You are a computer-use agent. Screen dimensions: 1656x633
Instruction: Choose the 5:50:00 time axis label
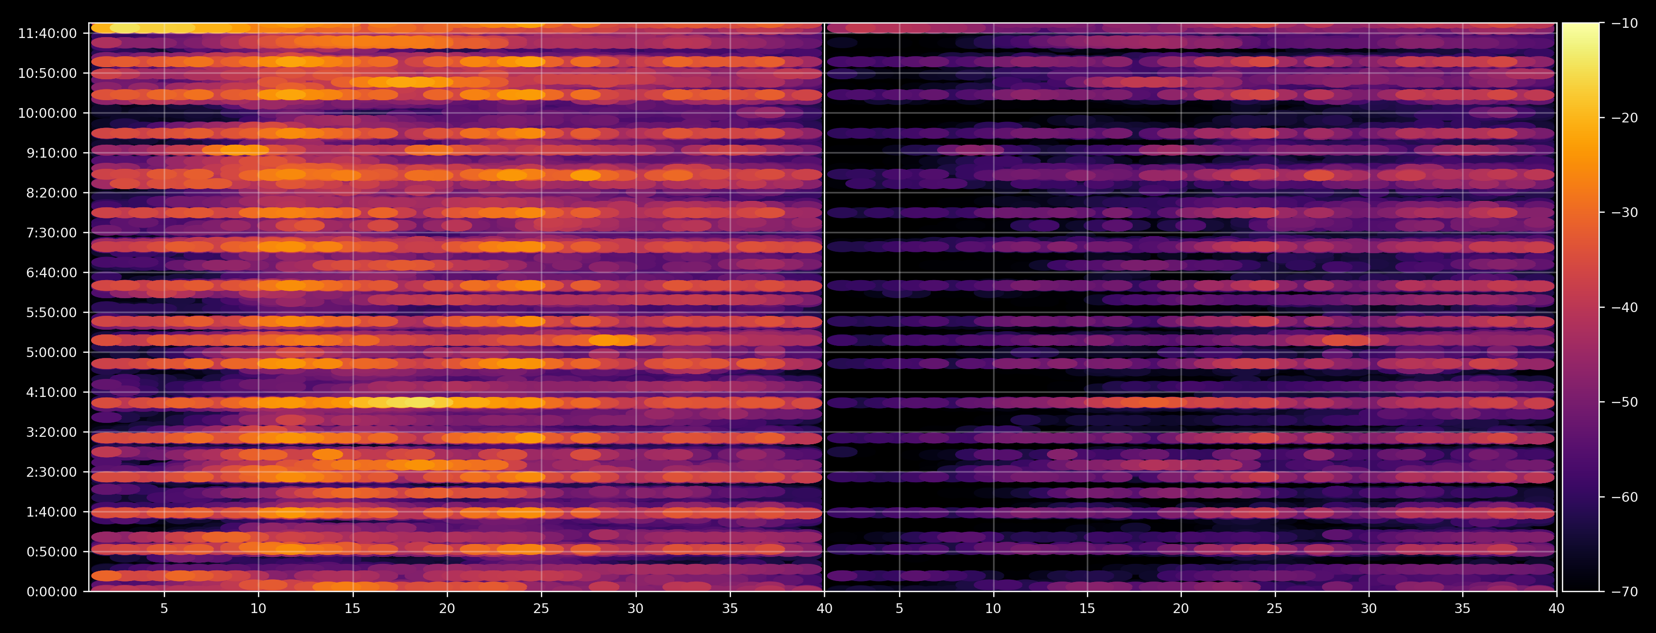coord(51,312)
